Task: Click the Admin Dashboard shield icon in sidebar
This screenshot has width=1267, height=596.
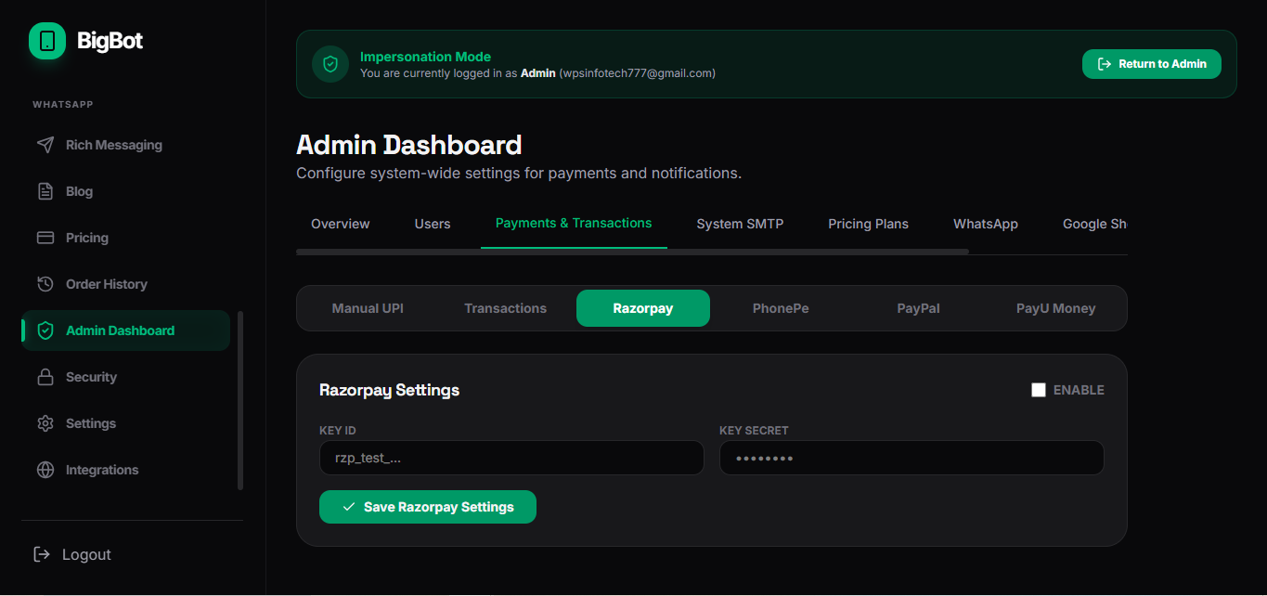Action: [45, 330]
